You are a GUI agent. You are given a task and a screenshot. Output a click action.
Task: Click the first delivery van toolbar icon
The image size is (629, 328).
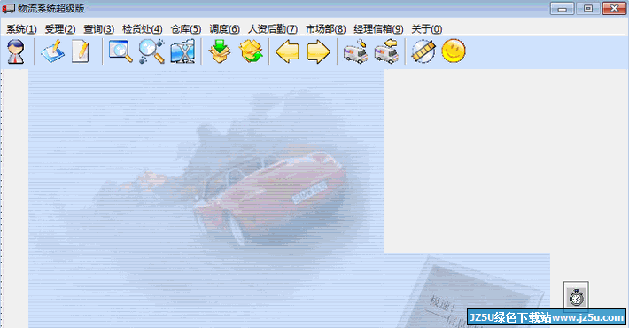coord(355,51)
